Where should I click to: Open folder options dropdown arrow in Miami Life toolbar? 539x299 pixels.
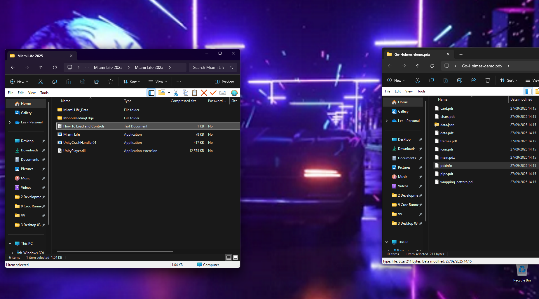pos(169,93)
